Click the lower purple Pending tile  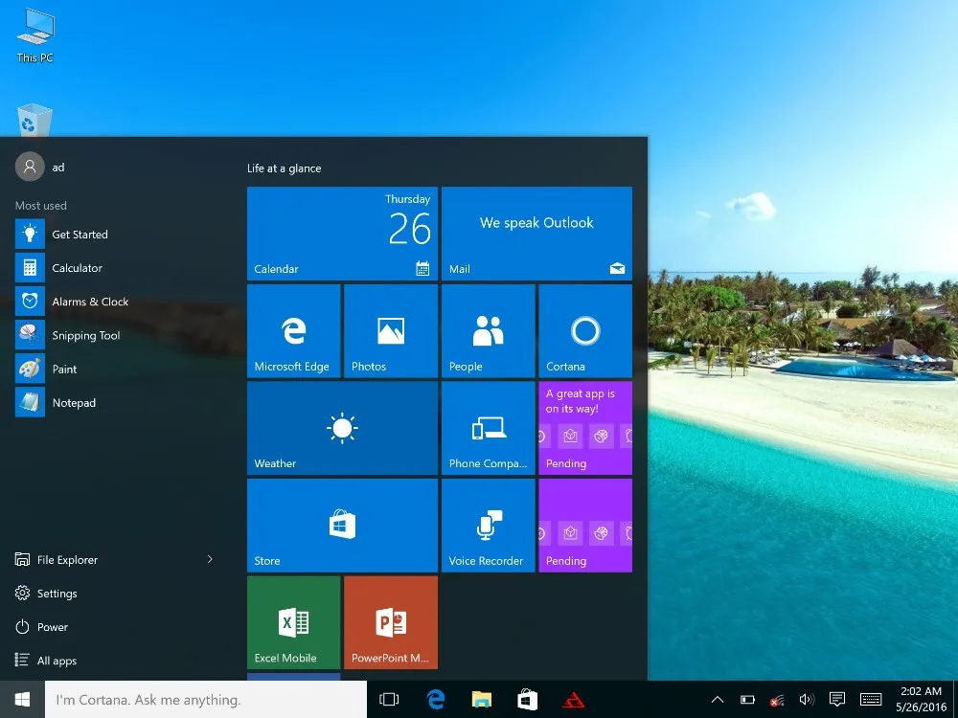[x=585, y=525]
